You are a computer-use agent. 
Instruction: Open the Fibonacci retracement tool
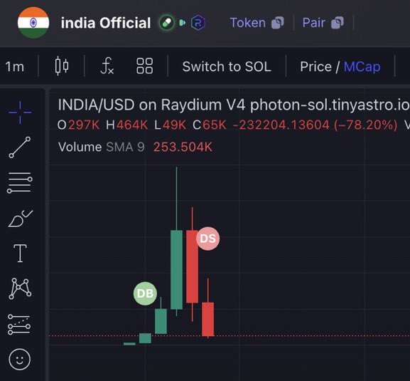click(x=20, y=182)
